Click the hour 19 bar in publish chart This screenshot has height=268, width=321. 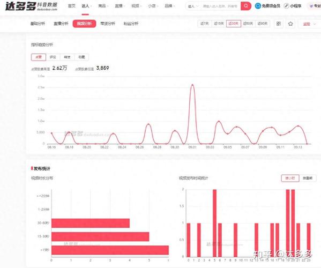click(288, 223)
